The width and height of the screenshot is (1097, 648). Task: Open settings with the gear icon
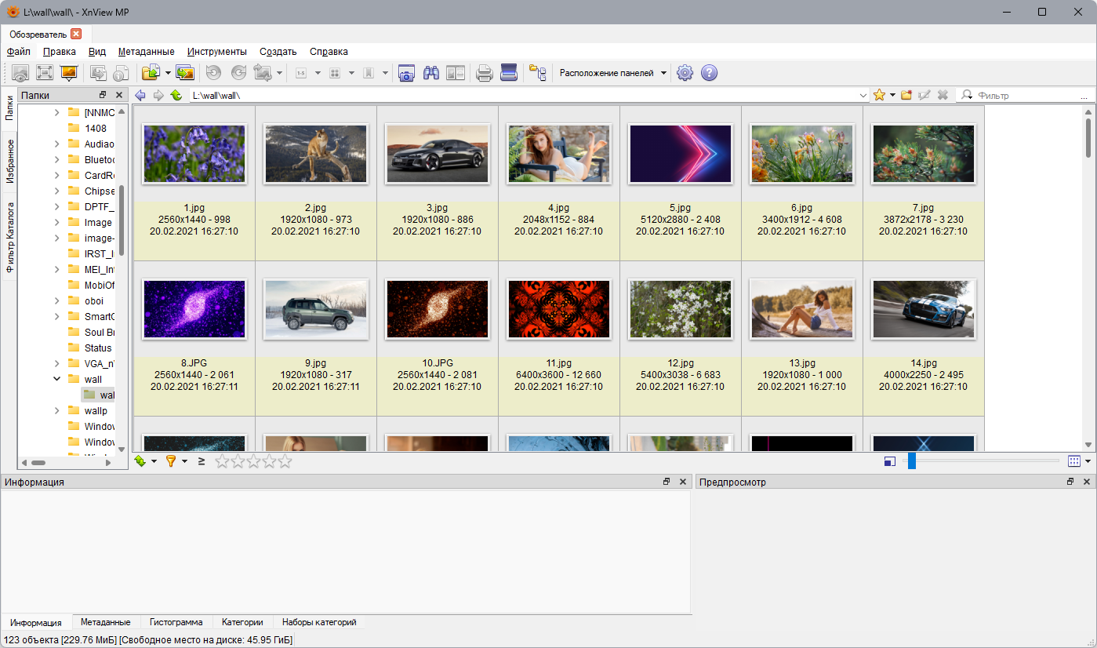pyautogui.click(x=685, y=73)
